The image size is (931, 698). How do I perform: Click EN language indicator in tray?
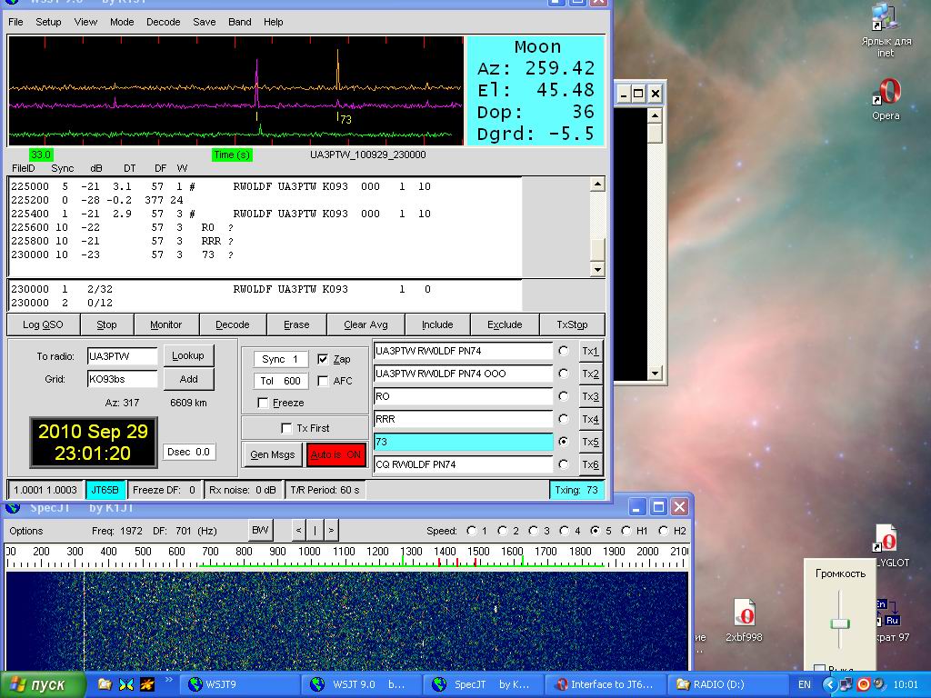804,684
